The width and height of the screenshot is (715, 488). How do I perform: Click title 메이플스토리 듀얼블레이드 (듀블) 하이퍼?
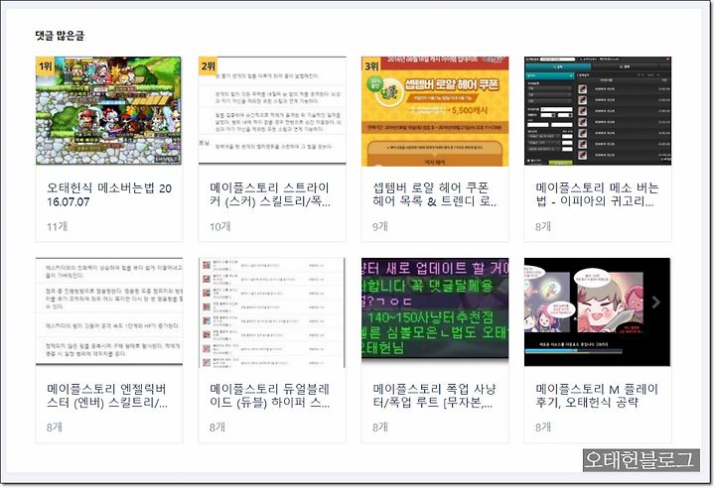tap(270, 396)
